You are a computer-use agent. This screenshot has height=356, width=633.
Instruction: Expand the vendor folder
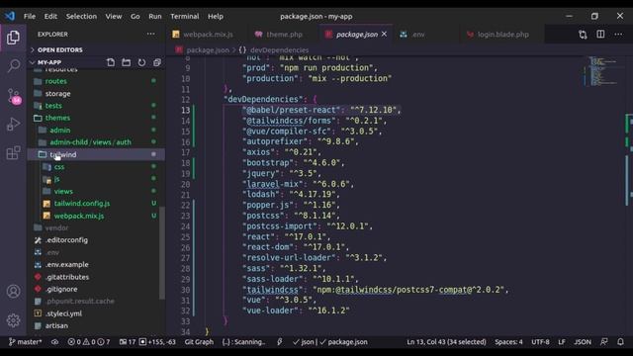[96, 228]
